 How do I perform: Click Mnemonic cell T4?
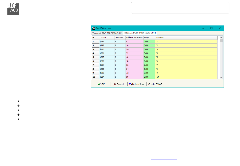tap(186, 53)
